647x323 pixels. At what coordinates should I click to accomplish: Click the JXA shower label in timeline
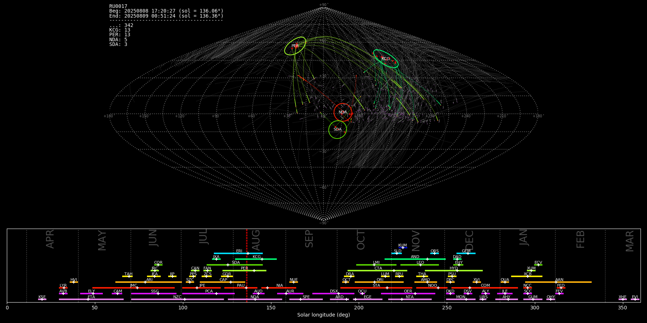click(x=216, y=257)
